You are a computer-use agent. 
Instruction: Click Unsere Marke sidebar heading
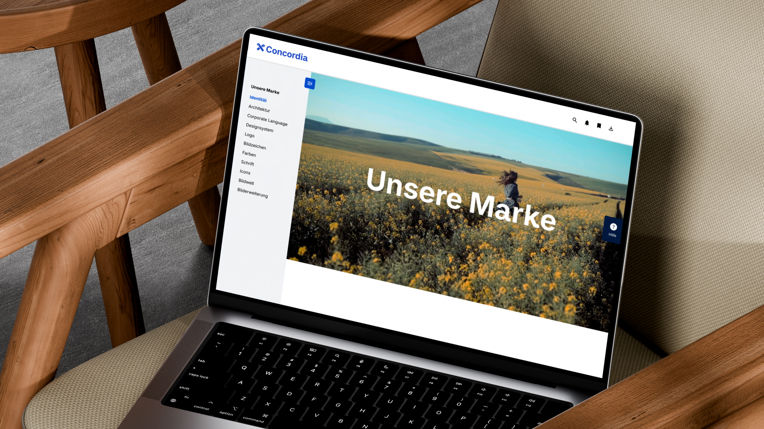(265, 89)
